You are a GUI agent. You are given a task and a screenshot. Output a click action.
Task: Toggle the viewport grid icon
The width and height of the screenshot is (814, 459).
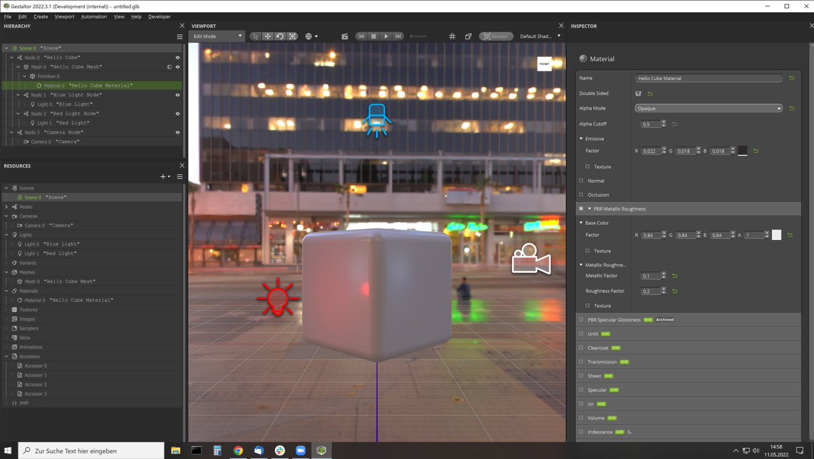tap(452, 36)
